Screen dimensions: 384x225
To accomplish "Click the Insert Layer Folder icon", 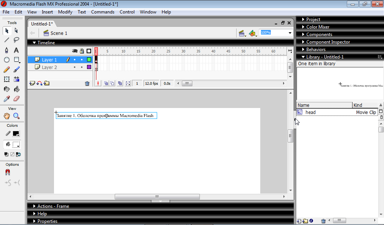I will pos(46,84).
